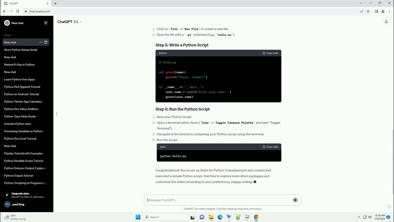Click the new chat compose icon in sidebar
The image size is (394, 222).
tap(46, 23)
